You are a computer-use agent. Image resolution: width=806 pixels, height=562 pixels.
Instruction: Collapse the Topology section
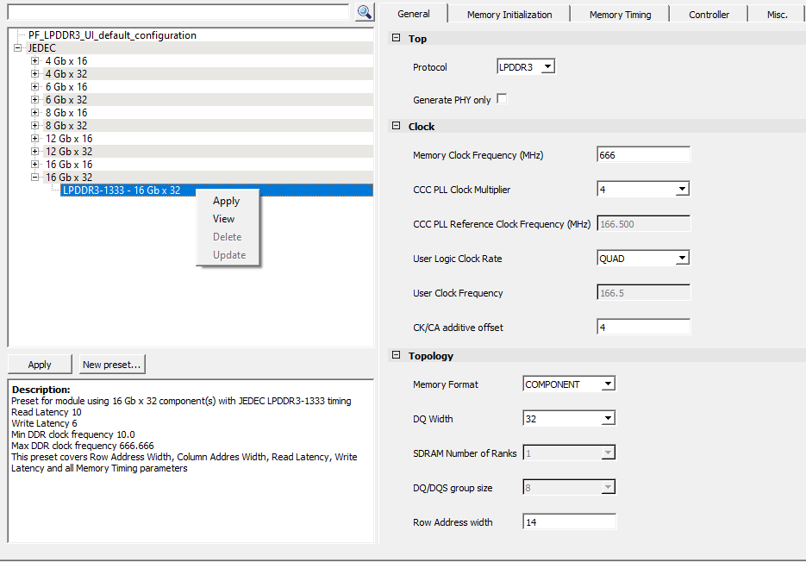pos(397,356)
